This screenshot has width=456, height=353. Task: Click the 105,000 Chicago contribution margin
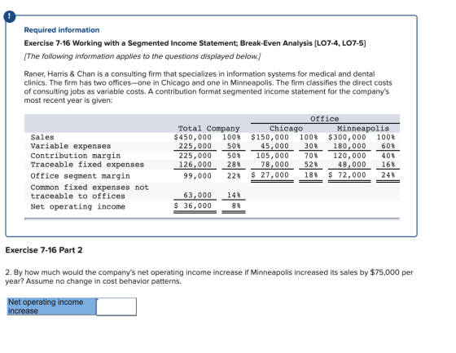[x=272, y=156]
